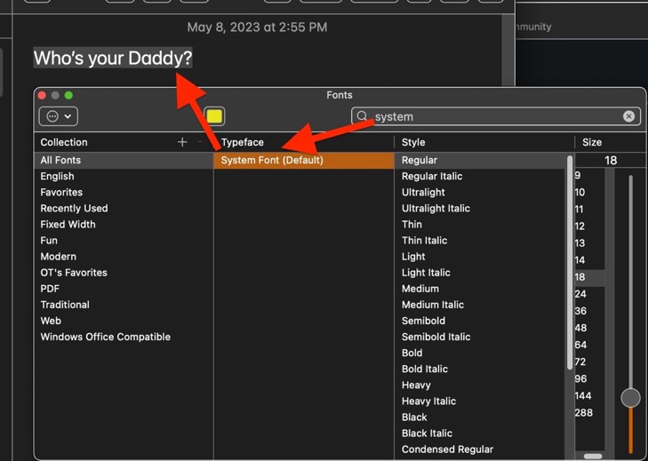Click the search field containing "system"
Screen dimensions: 648x461
pos(496,116)
